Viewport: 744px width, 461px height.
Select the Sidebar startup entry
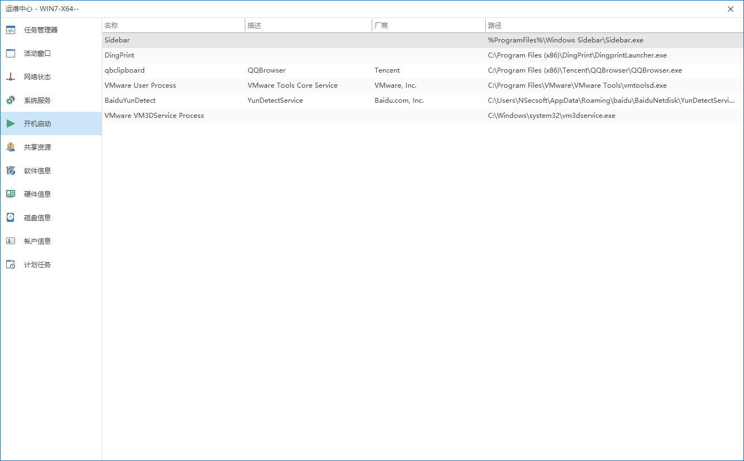[423, 40]
